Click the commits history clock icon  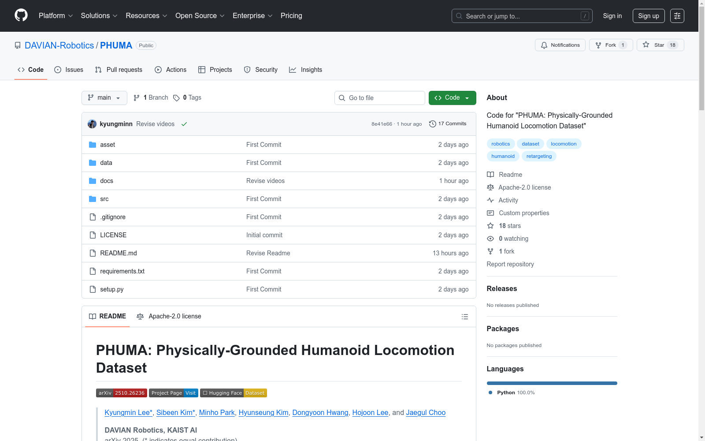433,124
